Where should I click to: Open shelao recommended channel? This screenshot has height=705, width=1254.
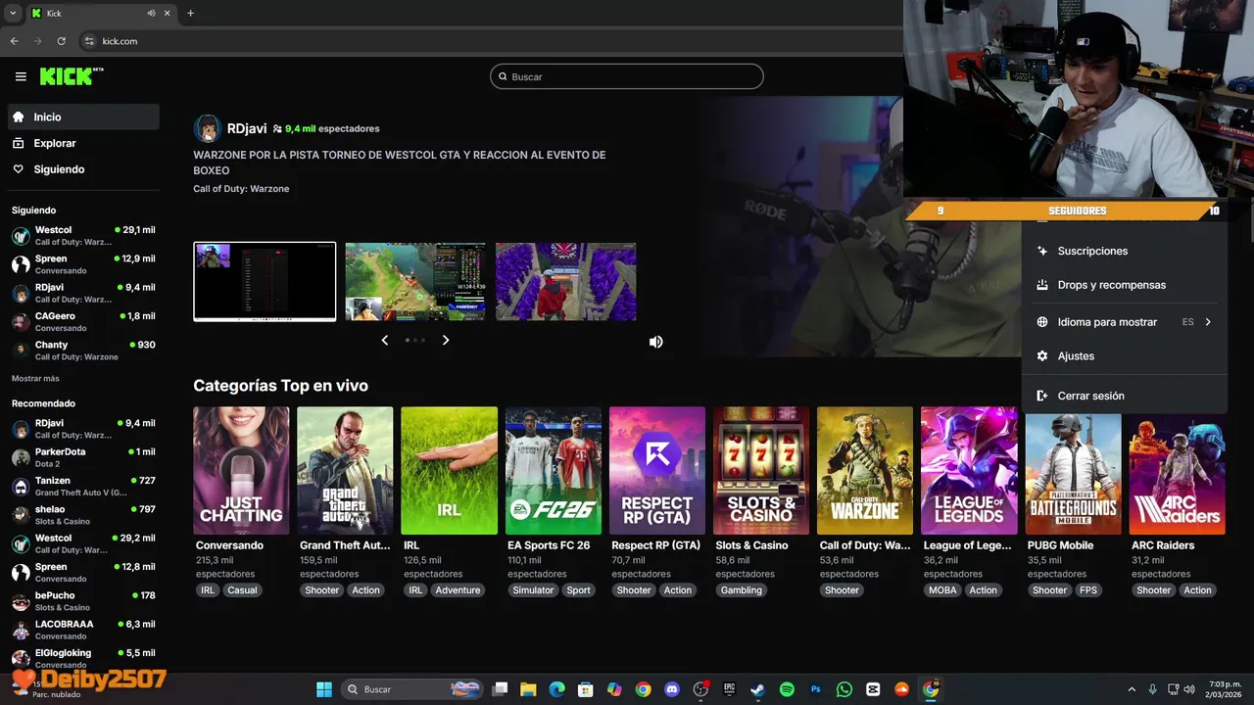pyautogui.click(x=83, y=515)
